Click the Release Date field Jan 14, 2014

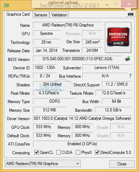[46, 50]
